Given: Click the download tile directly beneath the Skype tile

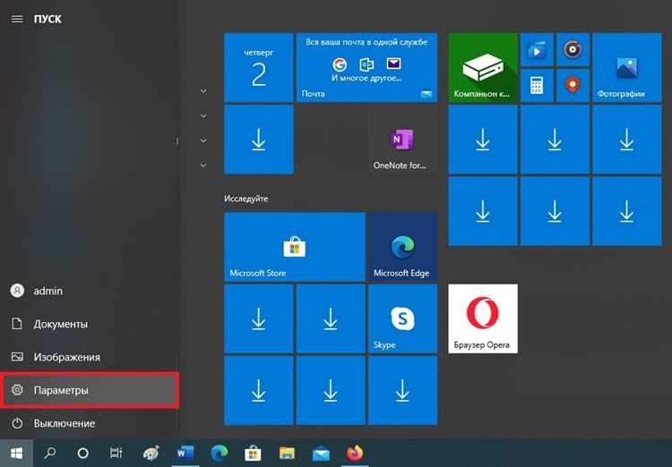Looking at the screenshot, I should click(x=402, y=390).
